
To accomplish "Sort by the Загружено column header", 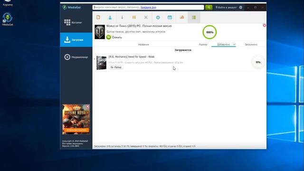I will pos(251,44).
